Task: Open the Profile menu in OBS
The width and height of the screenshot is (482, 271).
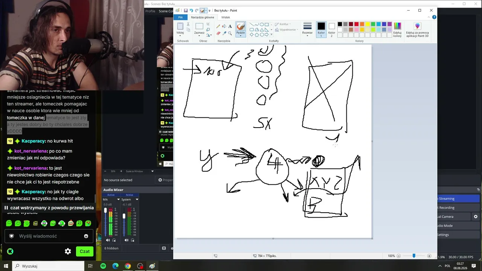Action: tap(150, 11)
